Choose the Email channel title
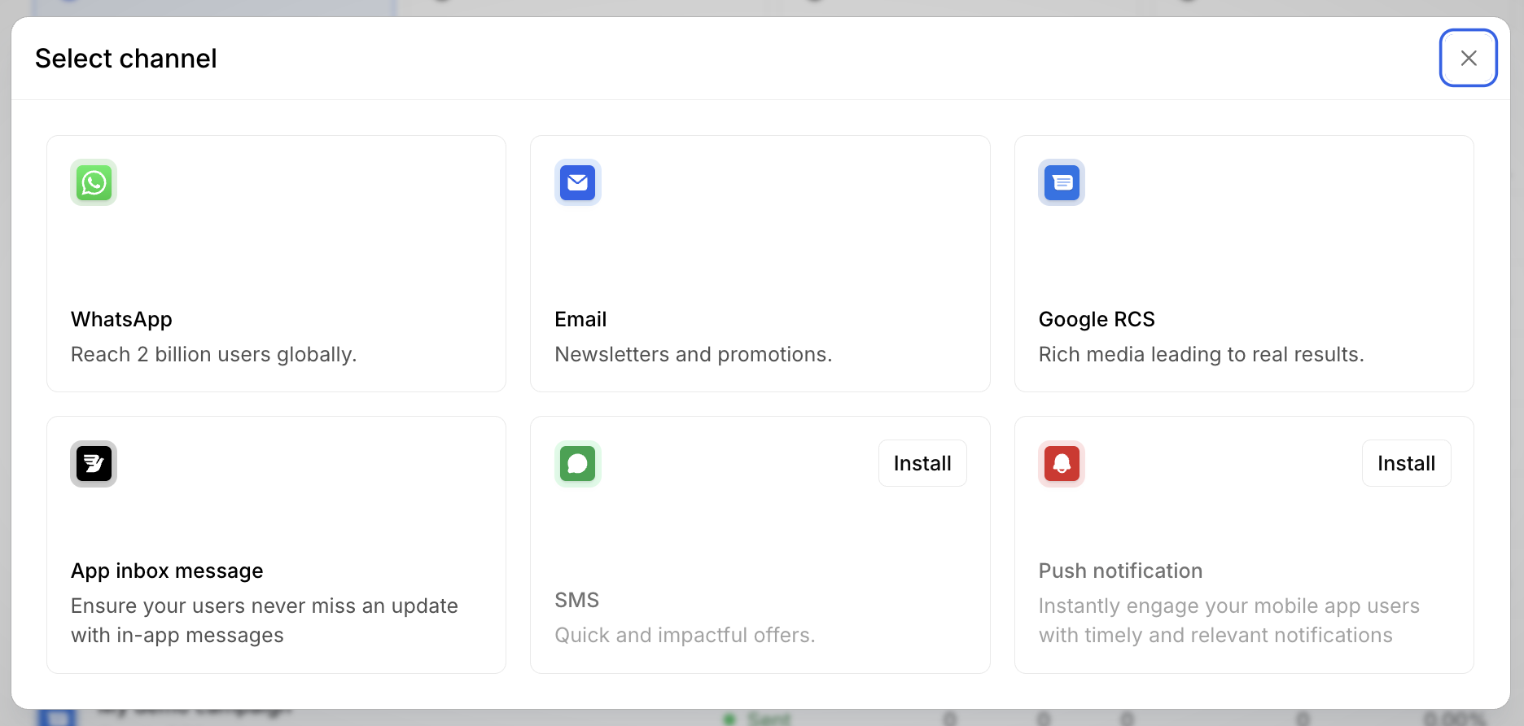The width and height of the screenshot is (1524, 726). [x=580, y=319]
